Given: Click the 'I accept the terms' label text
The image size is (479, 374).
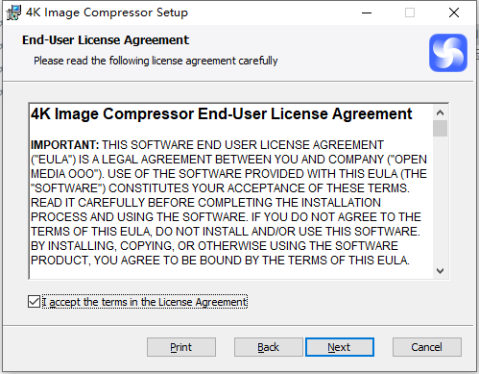Looking at the screenshot, I should click(x=145, y=302).
